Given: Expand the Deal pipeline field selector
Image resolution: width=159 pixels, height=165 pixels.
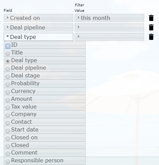Looking at the screenshot, I should [38, 27].
